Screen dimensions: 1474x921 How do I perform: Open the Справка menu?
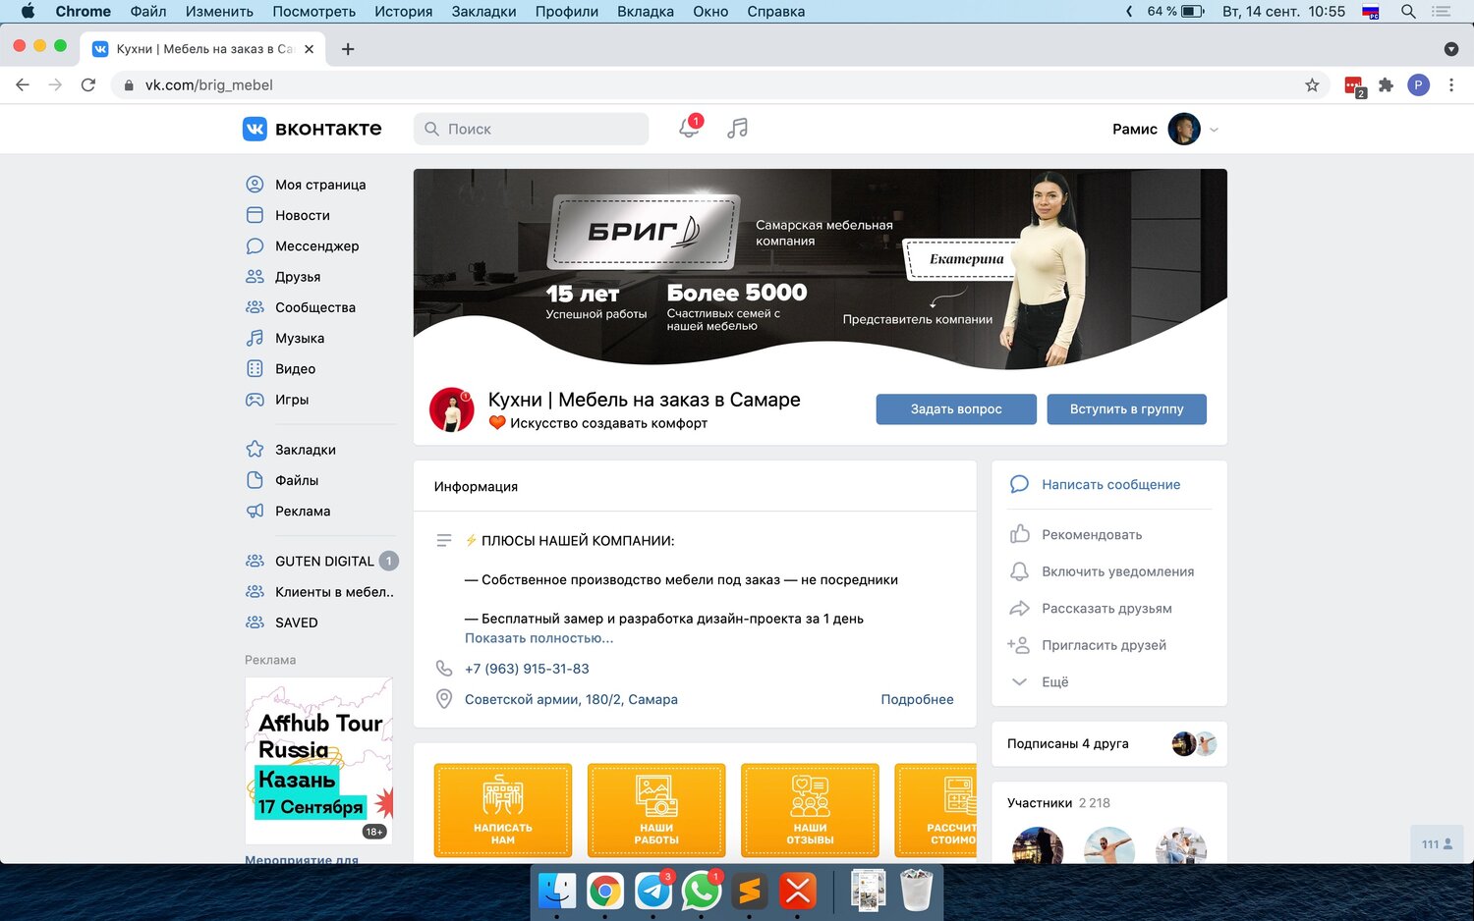click(776, 12)
